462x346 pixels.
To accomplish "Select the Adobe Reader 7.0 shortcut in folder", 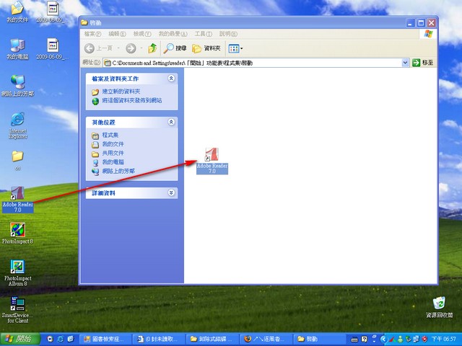I will point(212,161).
